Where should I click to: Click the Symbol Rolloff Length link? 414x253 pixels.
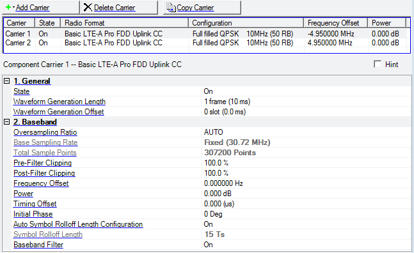(x=48, y=234)
